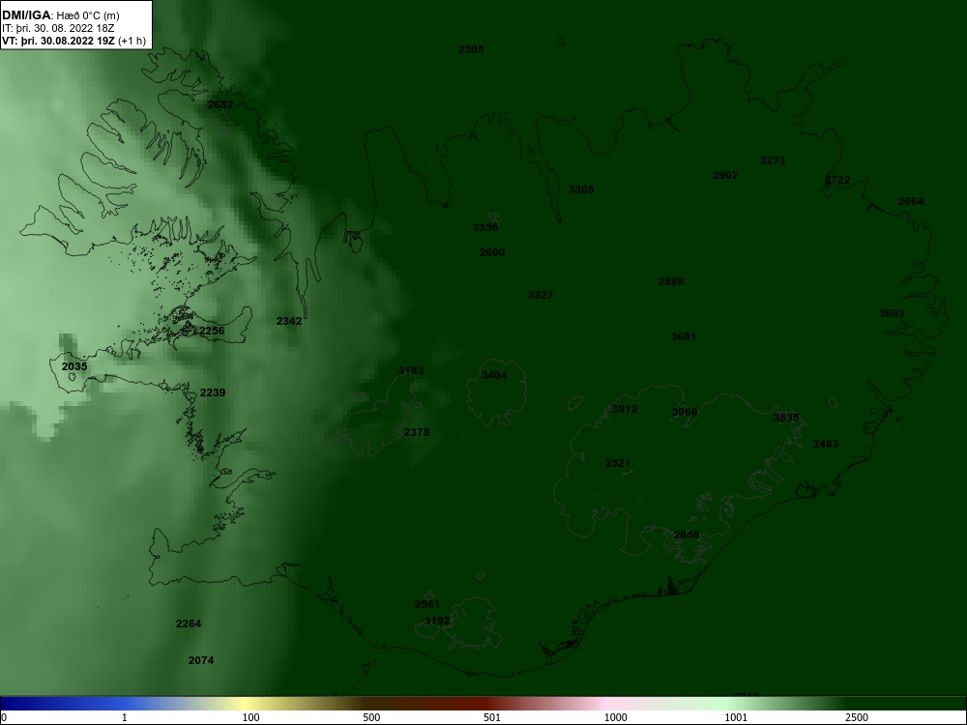The width and height of the screenshot is (967, 725).
Task: Select the 2378 height label
Action: [417, 432]
